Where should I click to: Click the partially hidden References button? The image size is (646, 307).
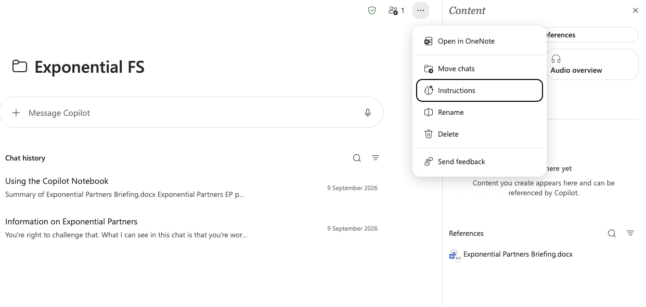point(592,35)
